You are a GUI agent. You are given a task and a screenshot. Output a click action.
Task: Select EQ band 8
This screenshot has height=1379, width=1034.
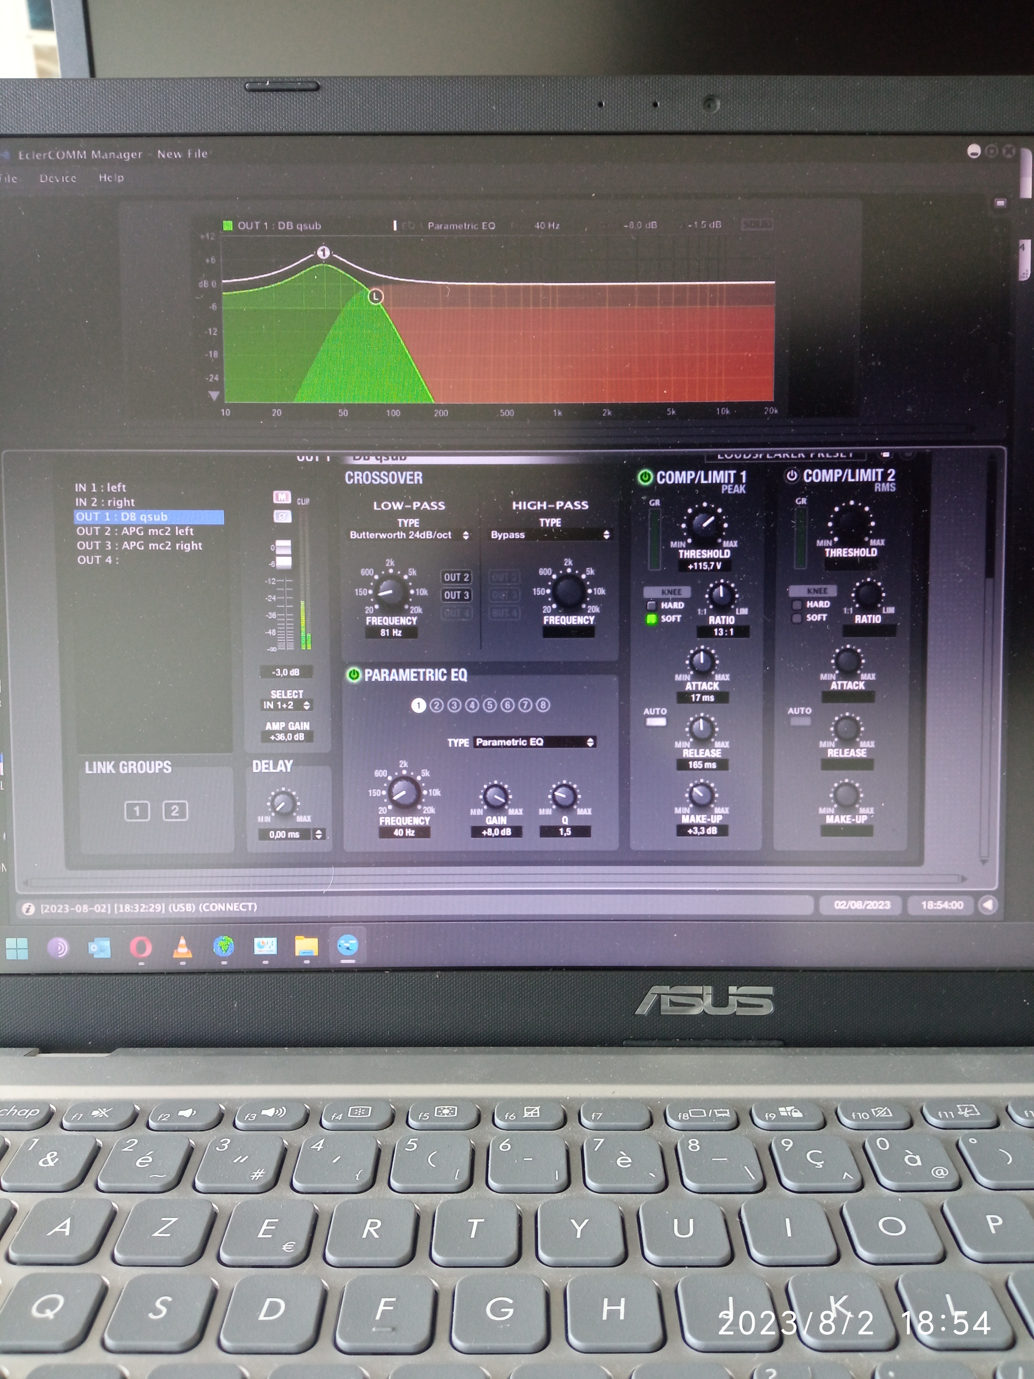[x=543, y=705]
